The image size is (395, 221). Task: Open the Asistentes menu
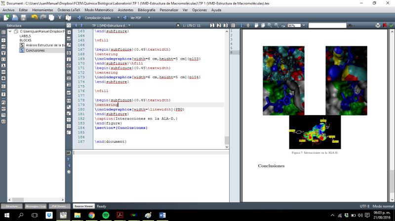pos(125,10)
